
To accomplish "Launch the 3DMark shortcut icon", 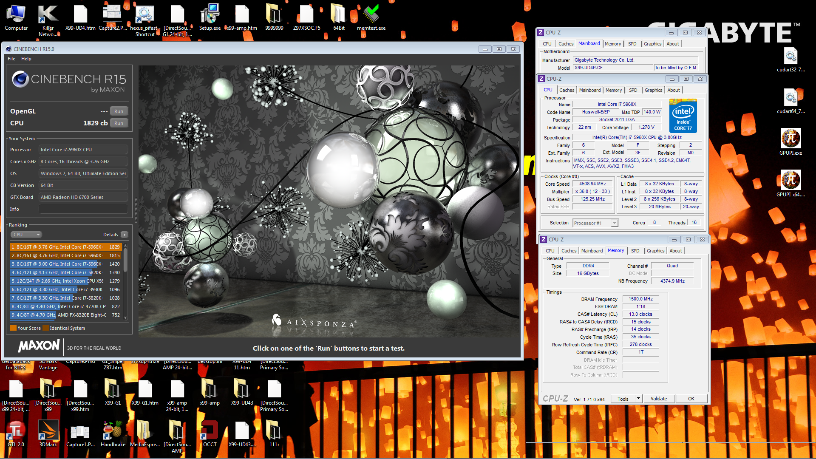I will tap(48, 433).
